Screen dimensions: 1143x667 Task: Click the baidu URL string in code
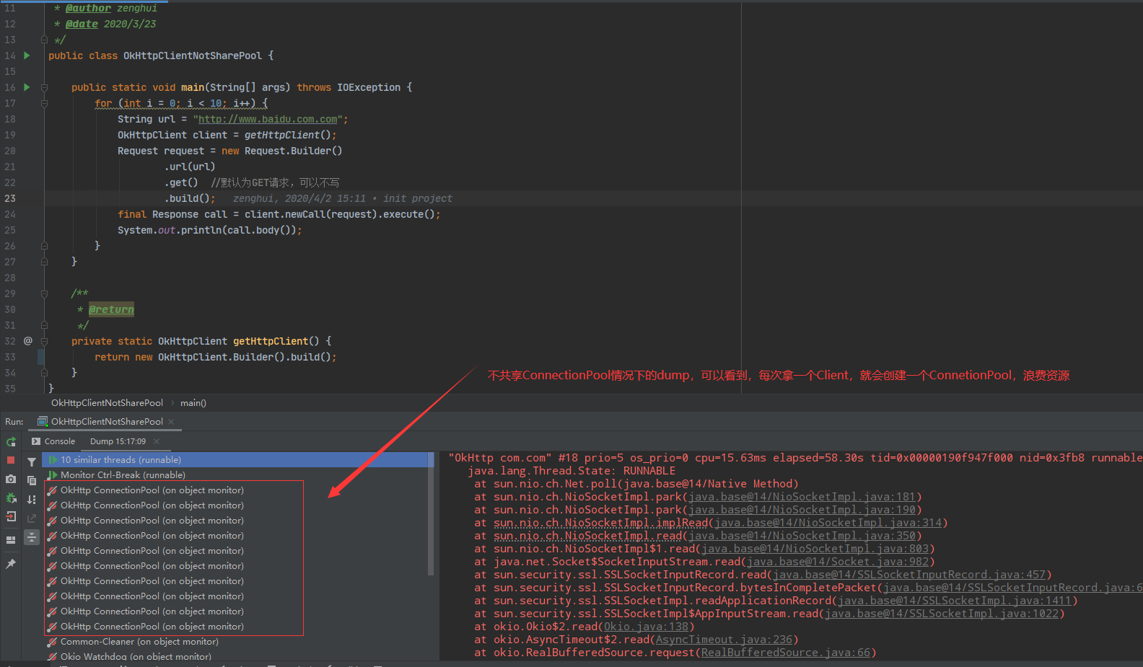268,119
